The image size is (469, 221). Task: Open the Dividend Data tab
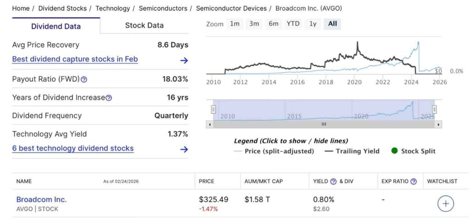[x=56, y=26]
